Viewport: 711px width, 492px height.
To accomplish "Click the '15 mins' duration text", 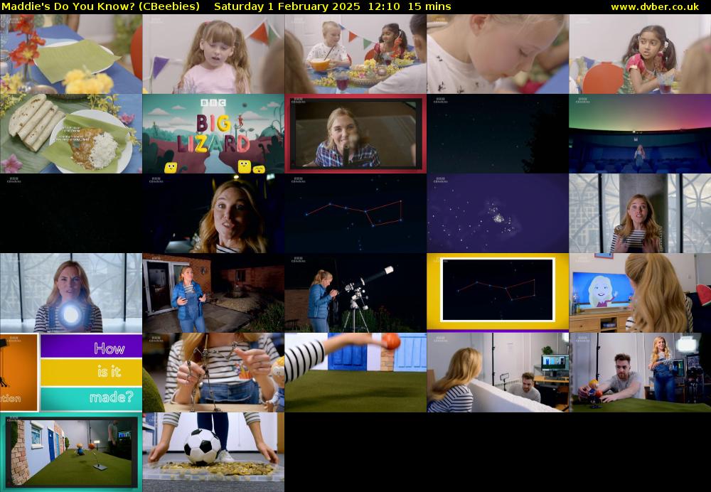I will 429,7.
